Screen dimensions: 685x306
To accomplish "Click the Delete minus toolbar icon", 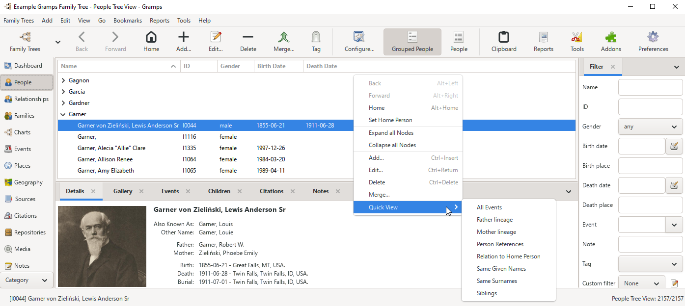I will 248,37.
